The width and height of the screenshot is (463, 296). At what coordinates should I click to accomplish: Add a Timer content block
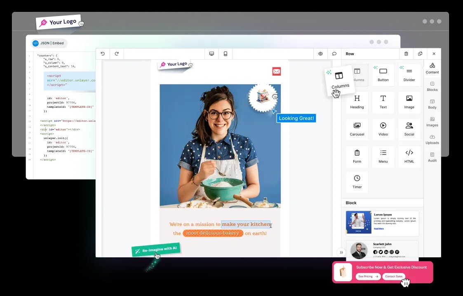pos(357,182)
